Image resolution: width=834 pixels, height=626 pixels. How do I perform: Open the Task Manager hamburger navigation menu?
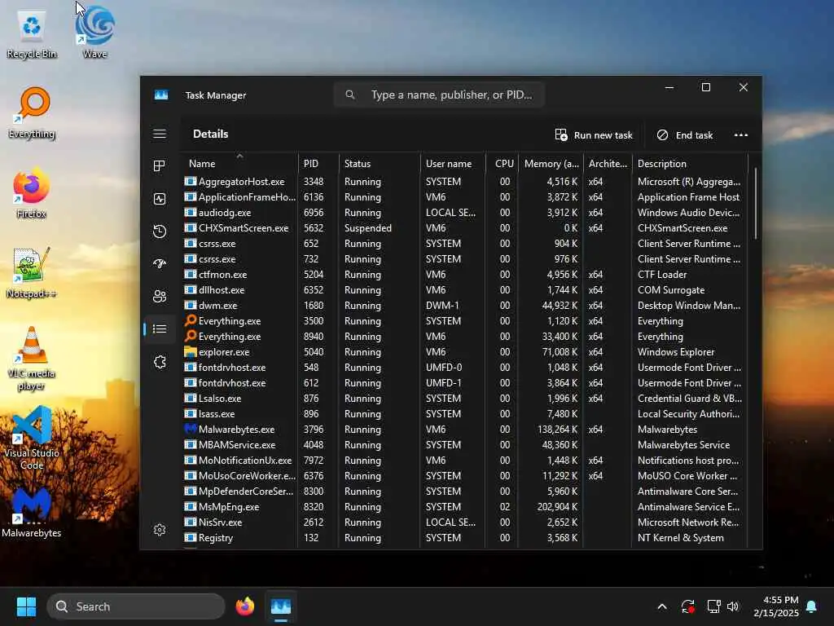click(x=160, y=134)
